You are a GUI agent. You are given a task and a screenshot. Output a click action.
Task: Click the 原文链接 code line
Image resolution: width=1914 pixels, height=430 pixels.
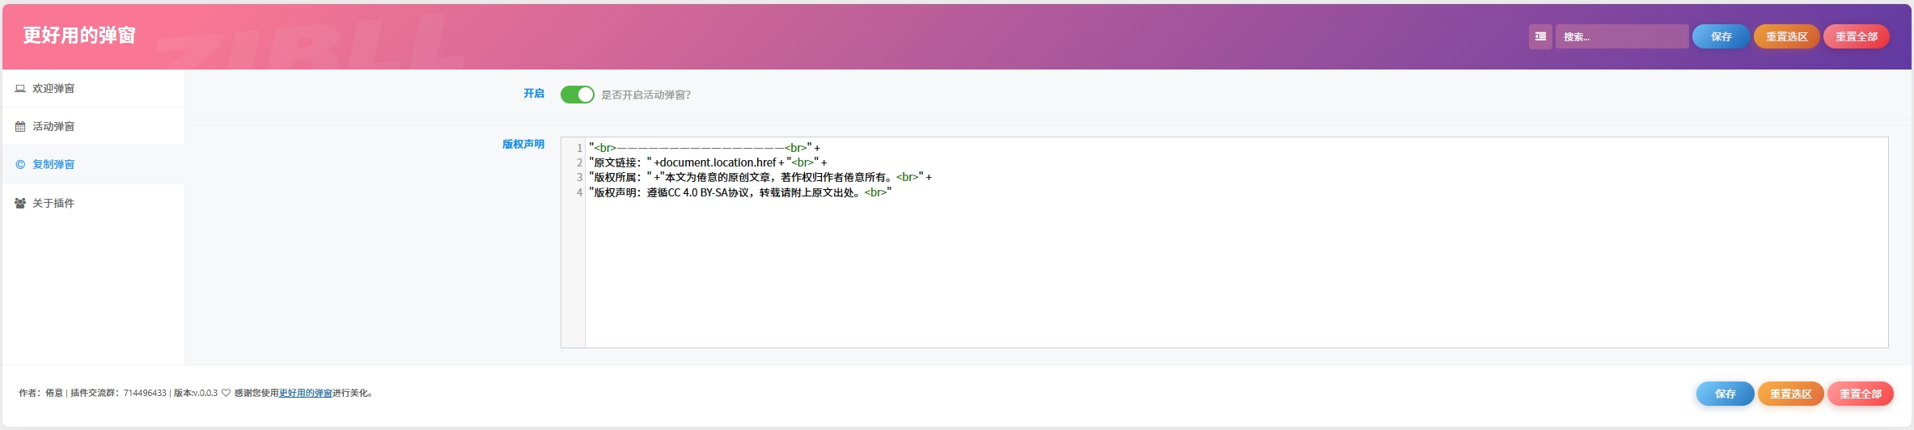(x=708, y=162)
